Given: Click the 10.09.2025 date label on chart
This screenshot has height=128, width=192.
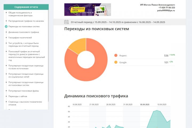Looking at the screenshot, I should pos(162,105).
